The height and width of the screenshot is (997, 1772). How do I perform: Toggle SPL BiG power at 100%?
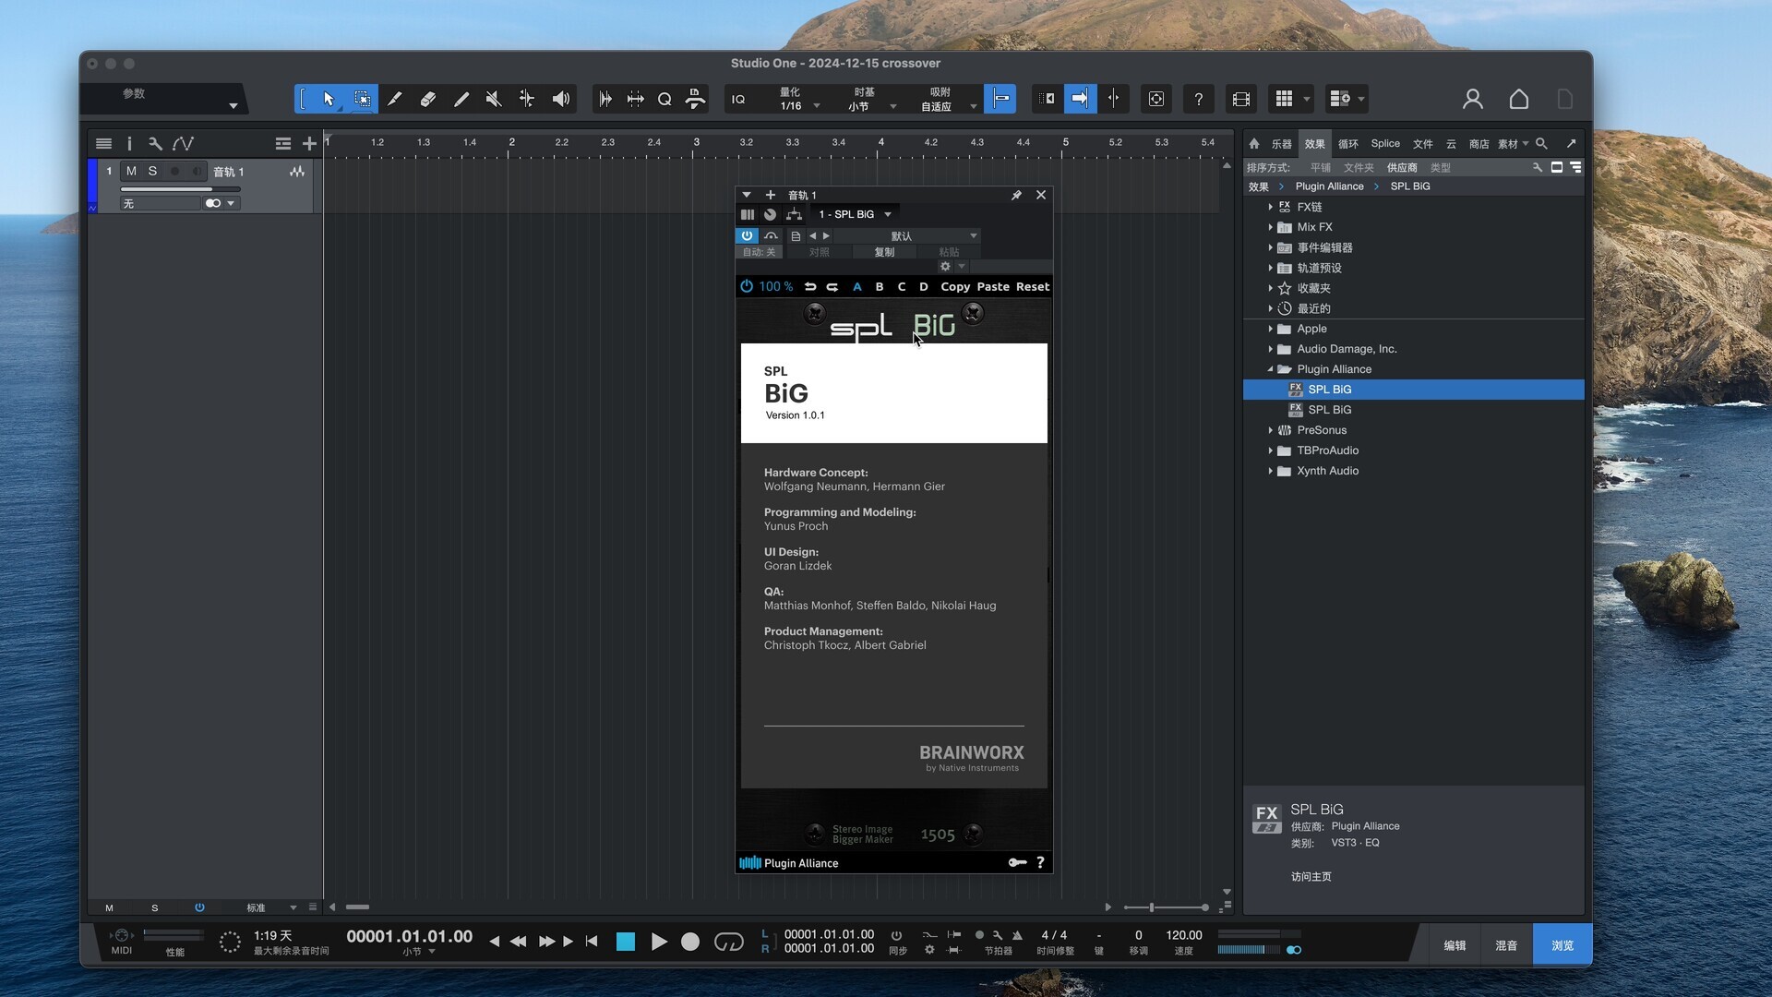click(x=747, y=287)
